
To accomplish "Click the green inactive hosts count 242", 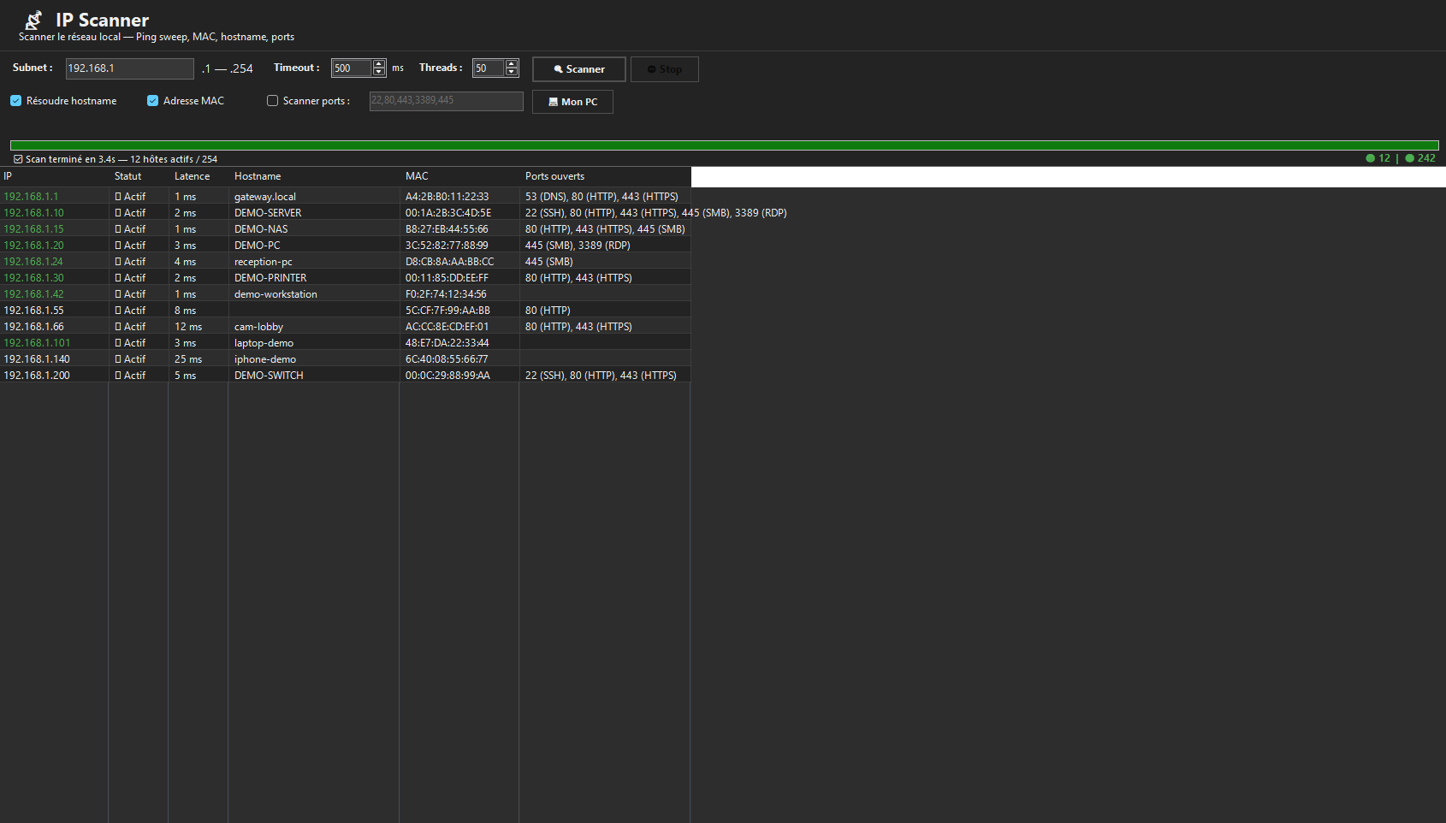I will [x=1426, y=158].
